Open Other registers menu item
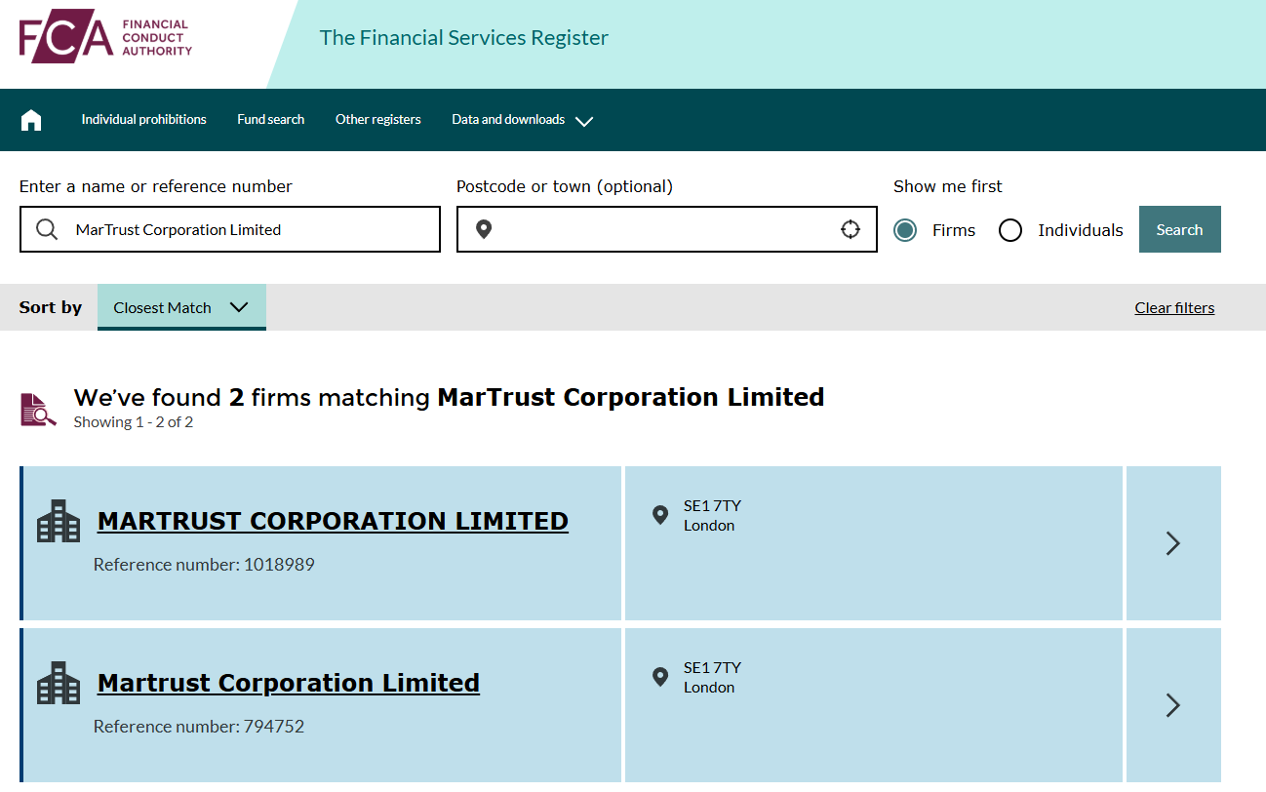The height and width of the screenshot is (792, 1266). click(x=377, y=120)
